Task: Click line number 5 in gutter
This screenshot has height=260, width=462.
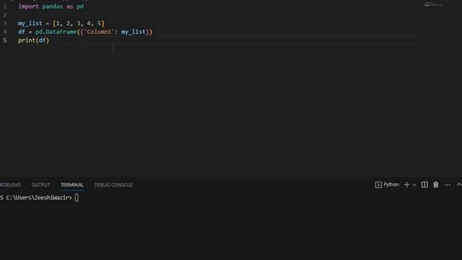Action: 5,40
